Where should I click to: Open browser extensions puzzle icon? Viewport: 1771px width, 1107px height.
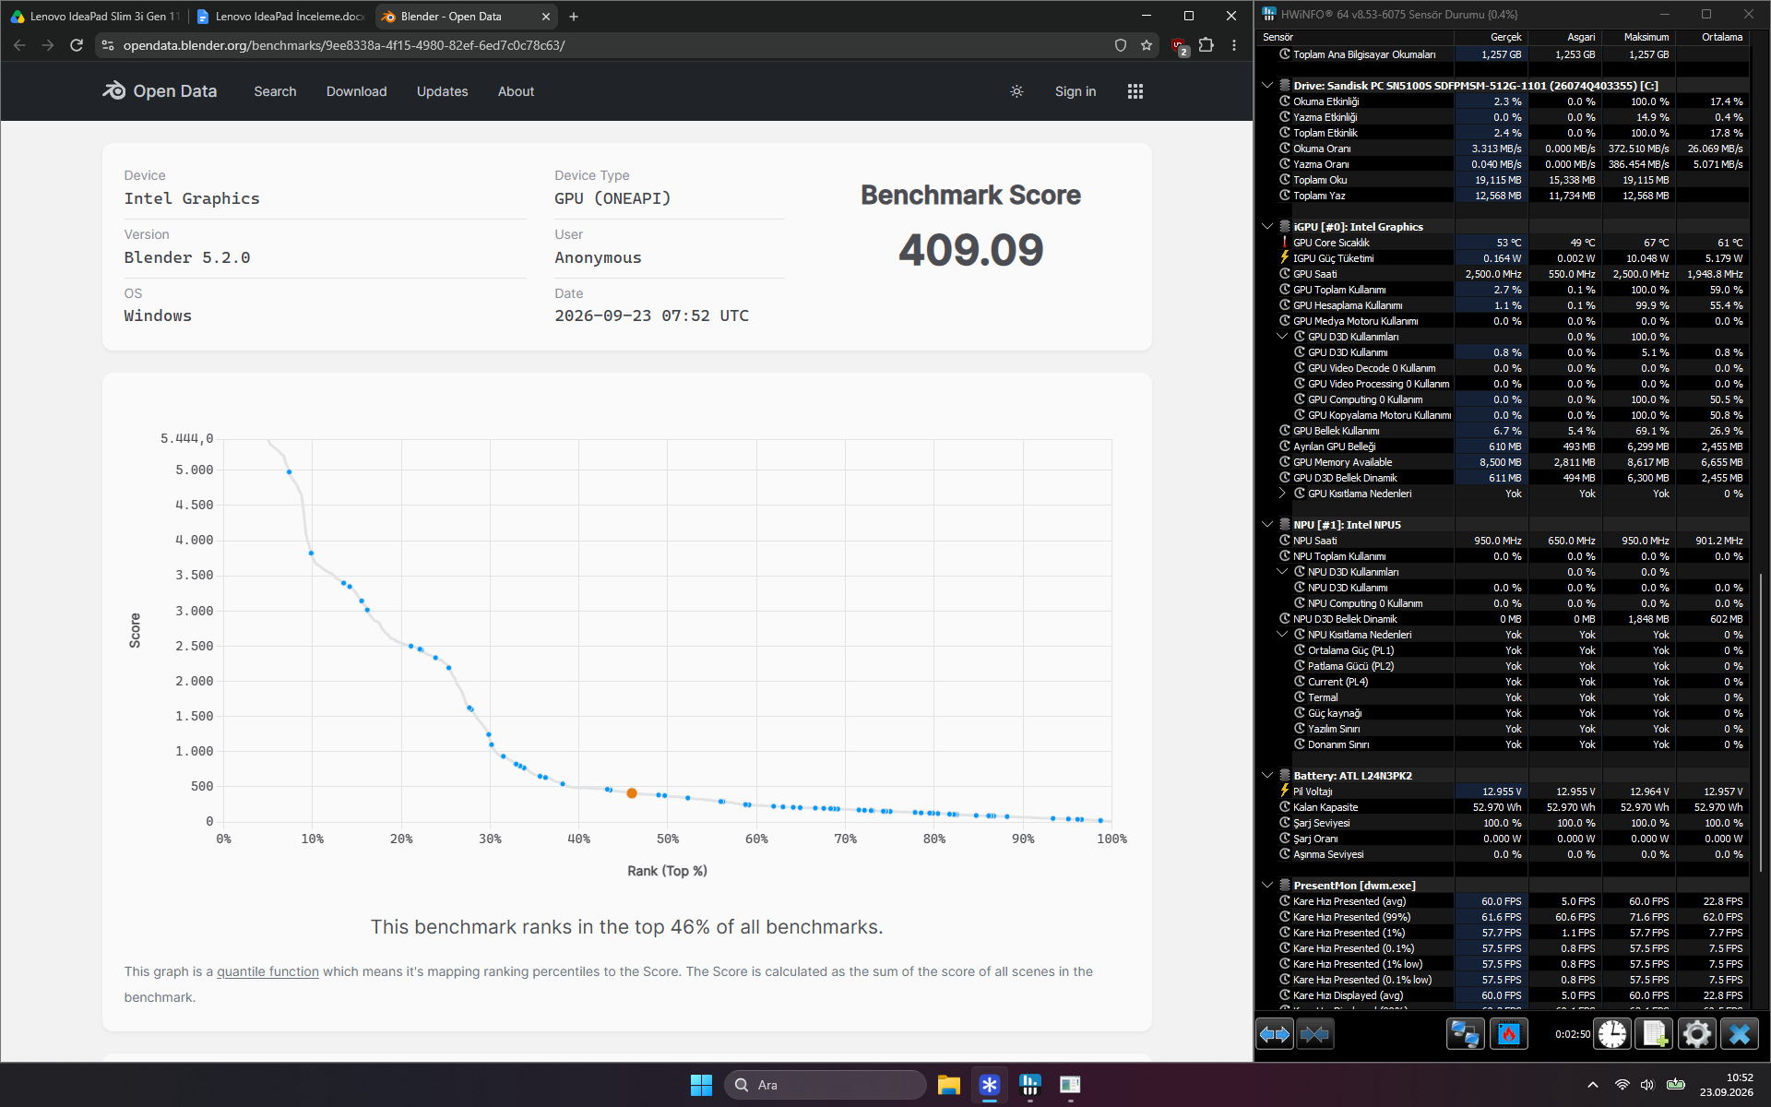coord(1206,44)
